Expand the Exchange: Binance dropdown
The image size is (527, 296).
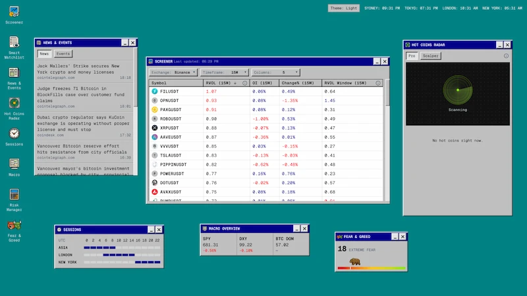(x=173, y=72)
